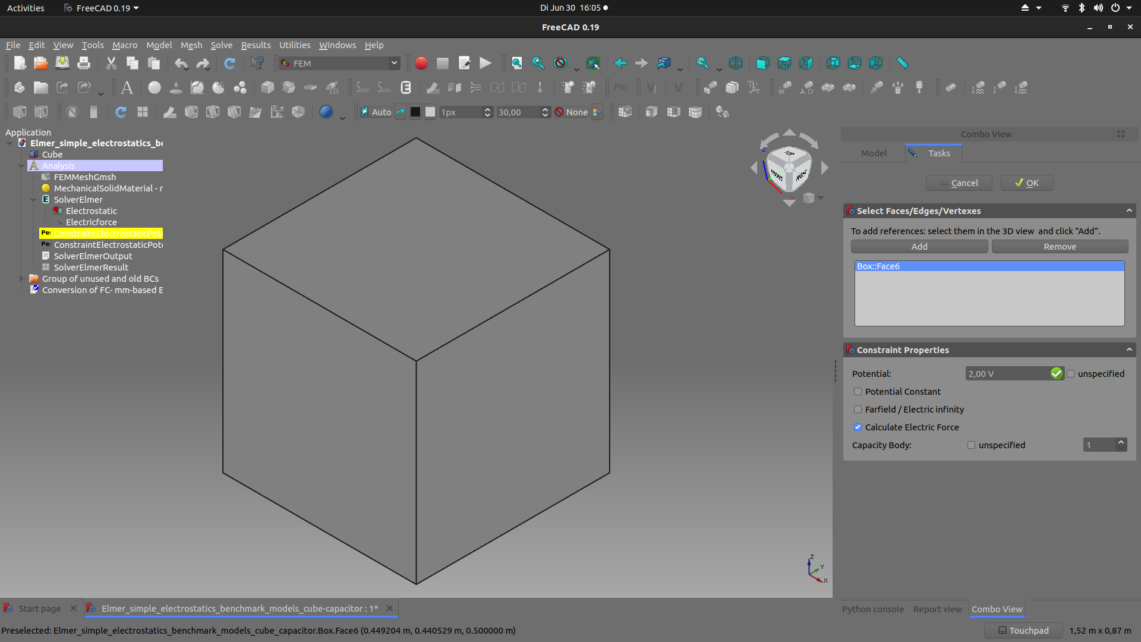Click the red macro record button
Image resolution: width=1141 pixels, height=642 pixels.
coord(421,63)
